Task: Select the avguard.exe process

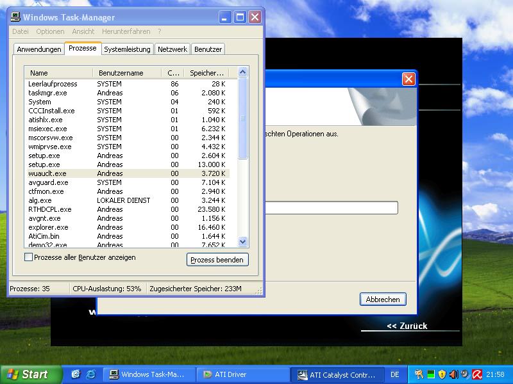Action: click(x=127, y=182)
